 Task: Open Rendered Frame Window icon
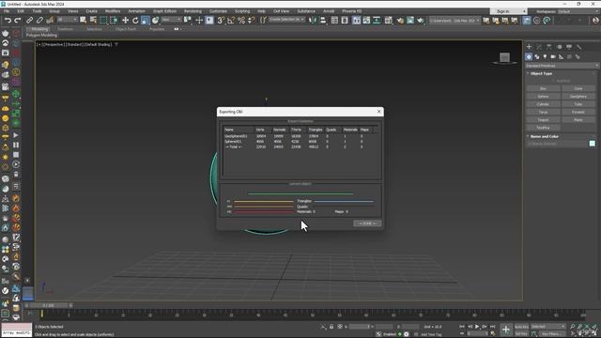coord(410,21)
